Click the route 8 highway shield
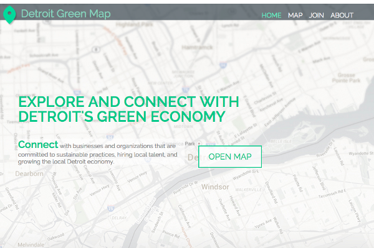The height and width of the screenshot is (248, 374). pos(96,50)
